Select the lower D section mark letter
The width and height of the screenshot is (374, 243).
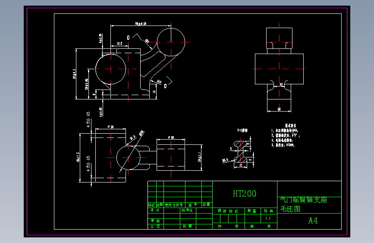click(x=165, y=86)
